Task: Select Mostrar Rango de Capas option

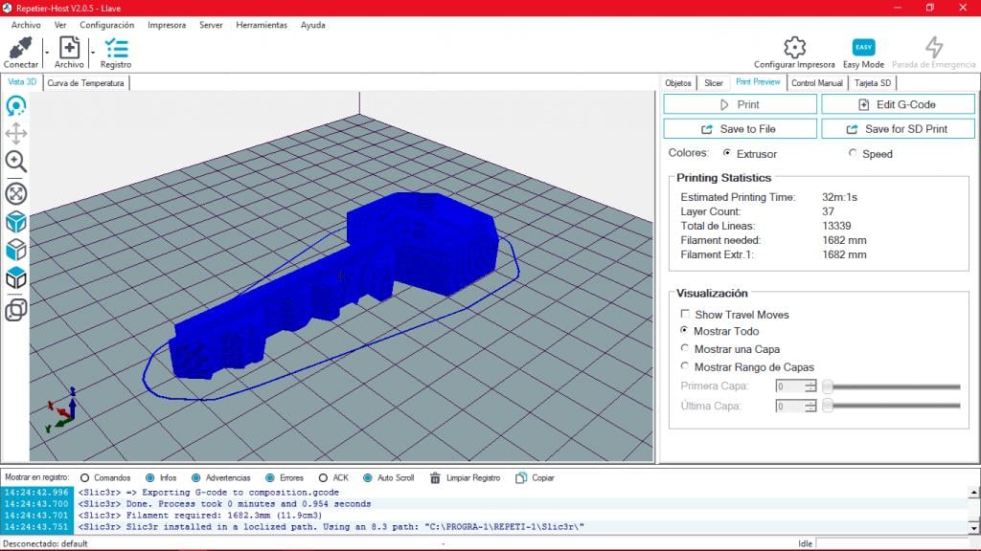Action: tap(684, 366)
